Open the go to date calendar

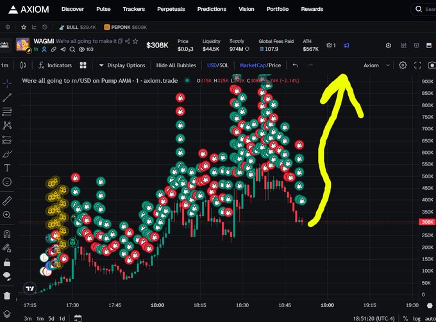click(x=78, y=318)
